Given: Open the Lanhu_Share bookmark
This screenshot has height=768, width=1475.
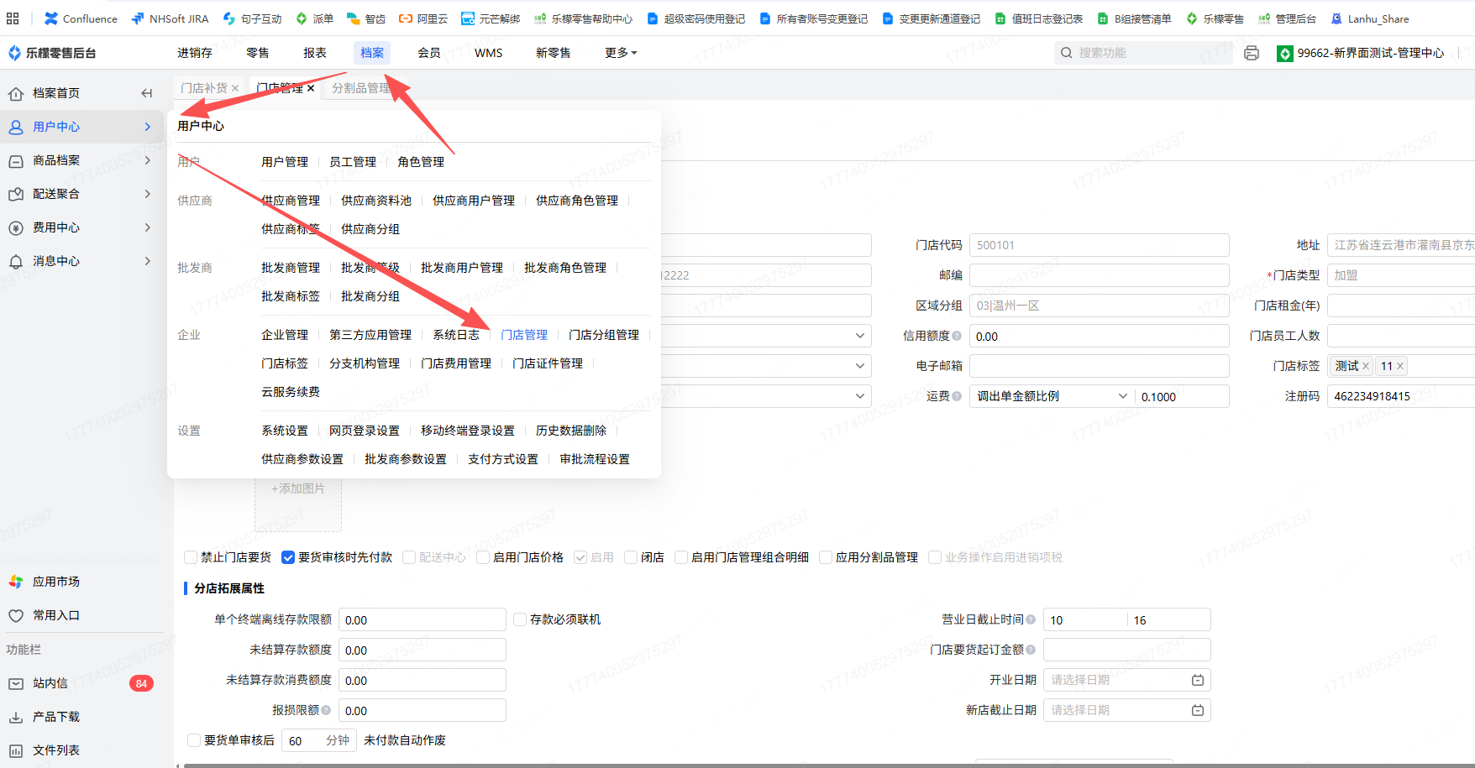Looking at the screenshot, I should [x=1369, y=18].
